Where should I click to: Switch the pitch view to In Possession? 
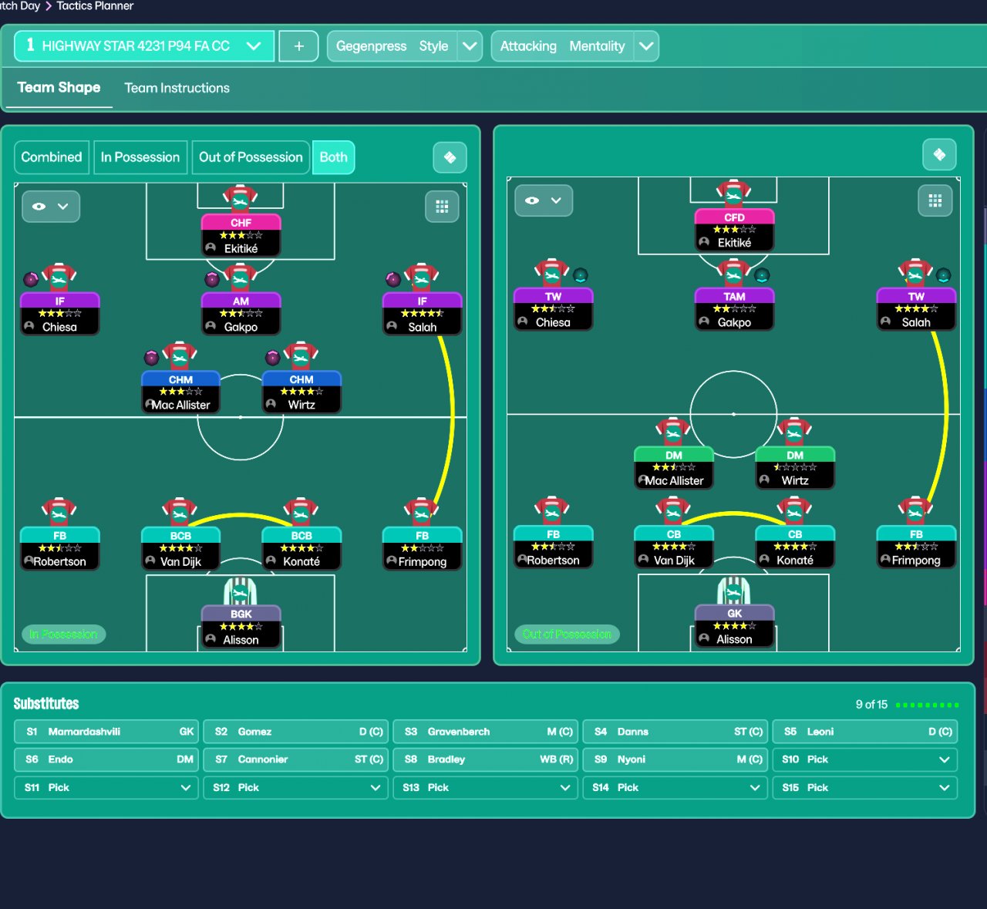(140, 157)
